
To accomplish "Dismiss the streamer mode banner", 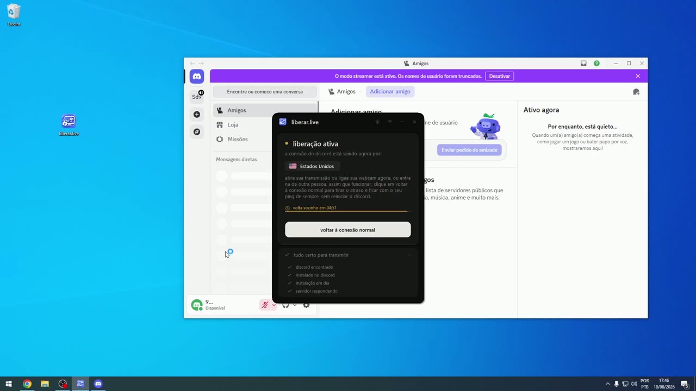I will click(x=638, y=76).
